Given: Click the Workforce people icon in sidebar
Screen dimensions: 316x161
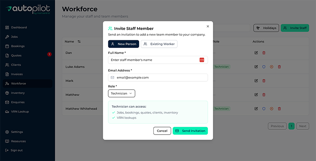Looking at the screenshot, I should click(x=7, y=84).
